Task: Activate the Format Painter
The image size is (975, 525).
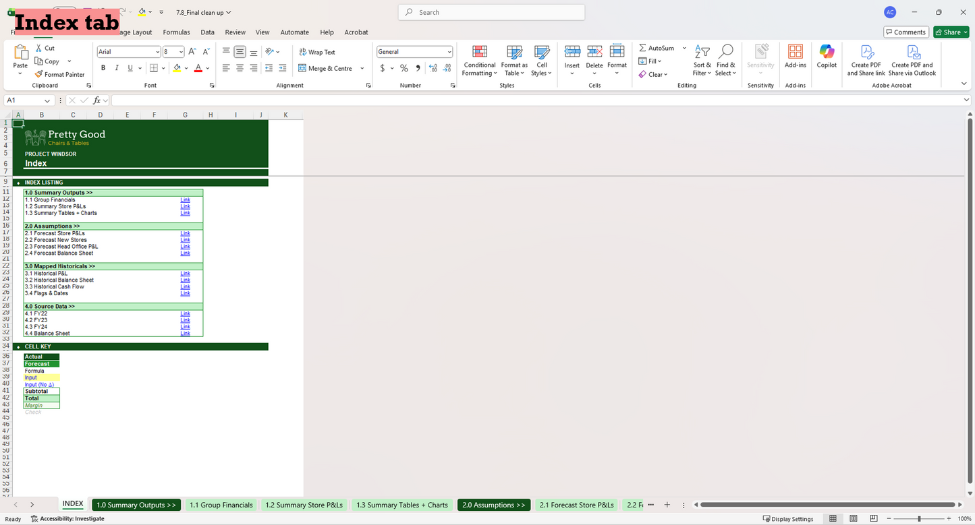Action: (x=60, y=74)
